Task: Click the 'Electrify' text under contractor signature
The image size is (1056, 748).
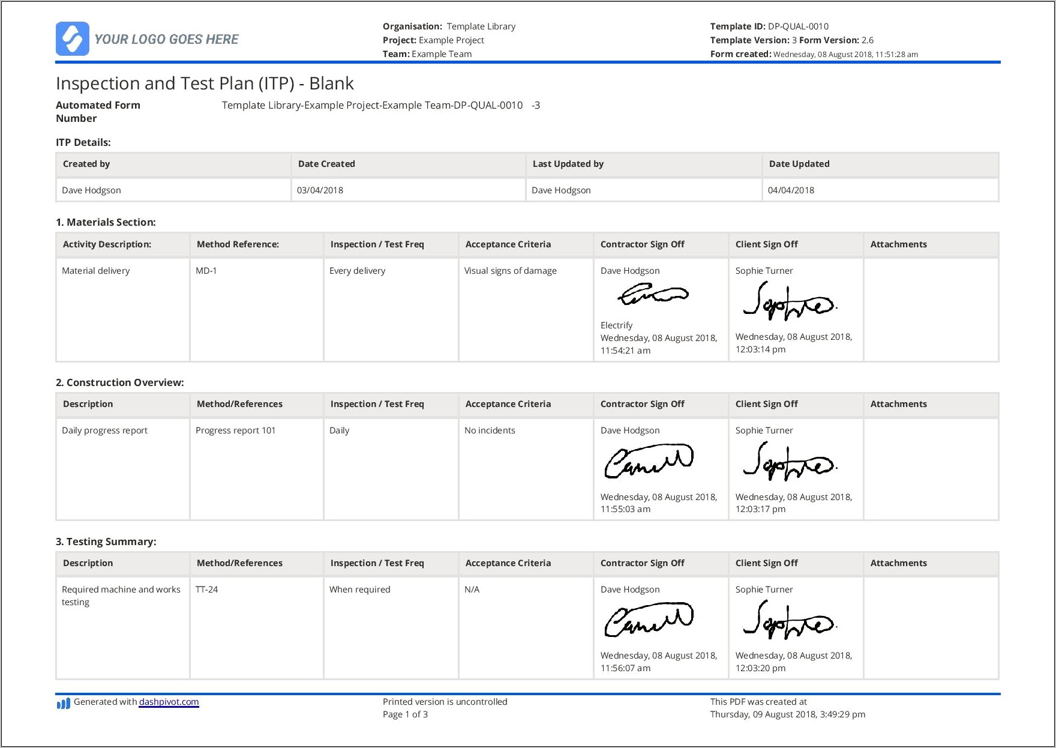Action: [616, 325]
